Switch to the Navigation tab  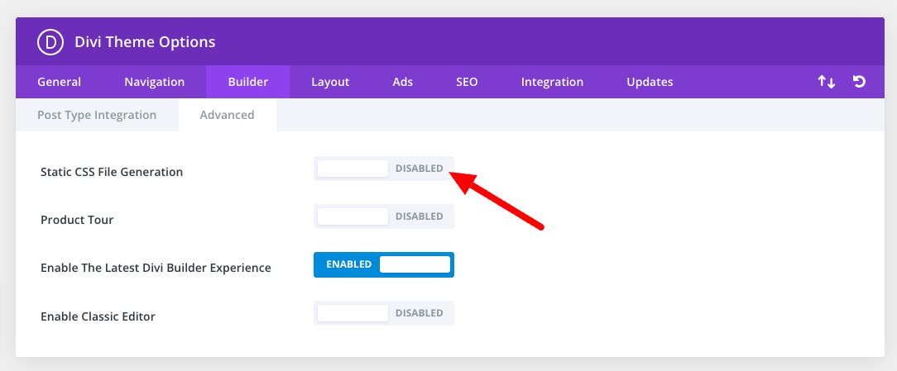tap(155, 82)
